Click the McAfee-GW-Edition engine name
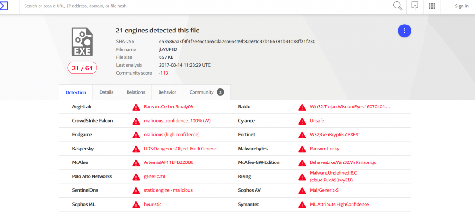The image size is (475, 212). point(259,162)
